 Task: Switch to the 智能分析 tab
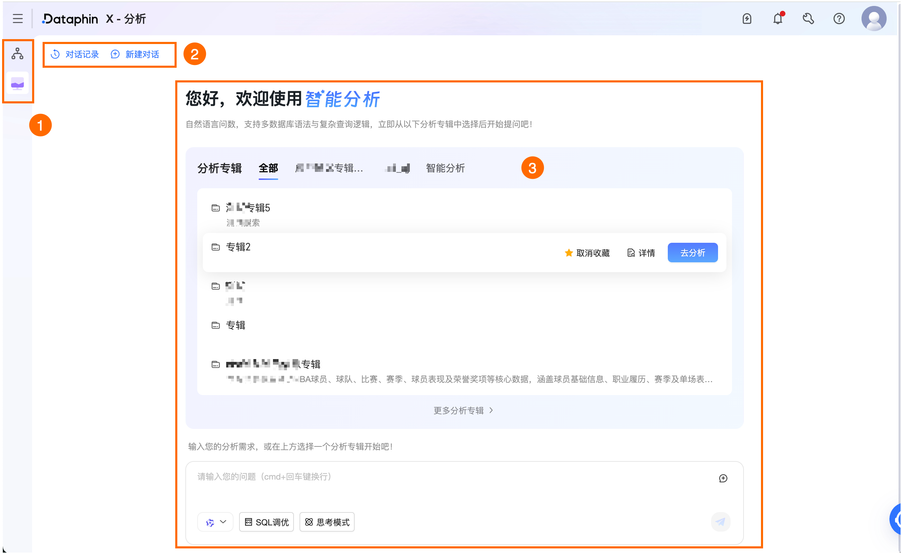coord(445,168)
